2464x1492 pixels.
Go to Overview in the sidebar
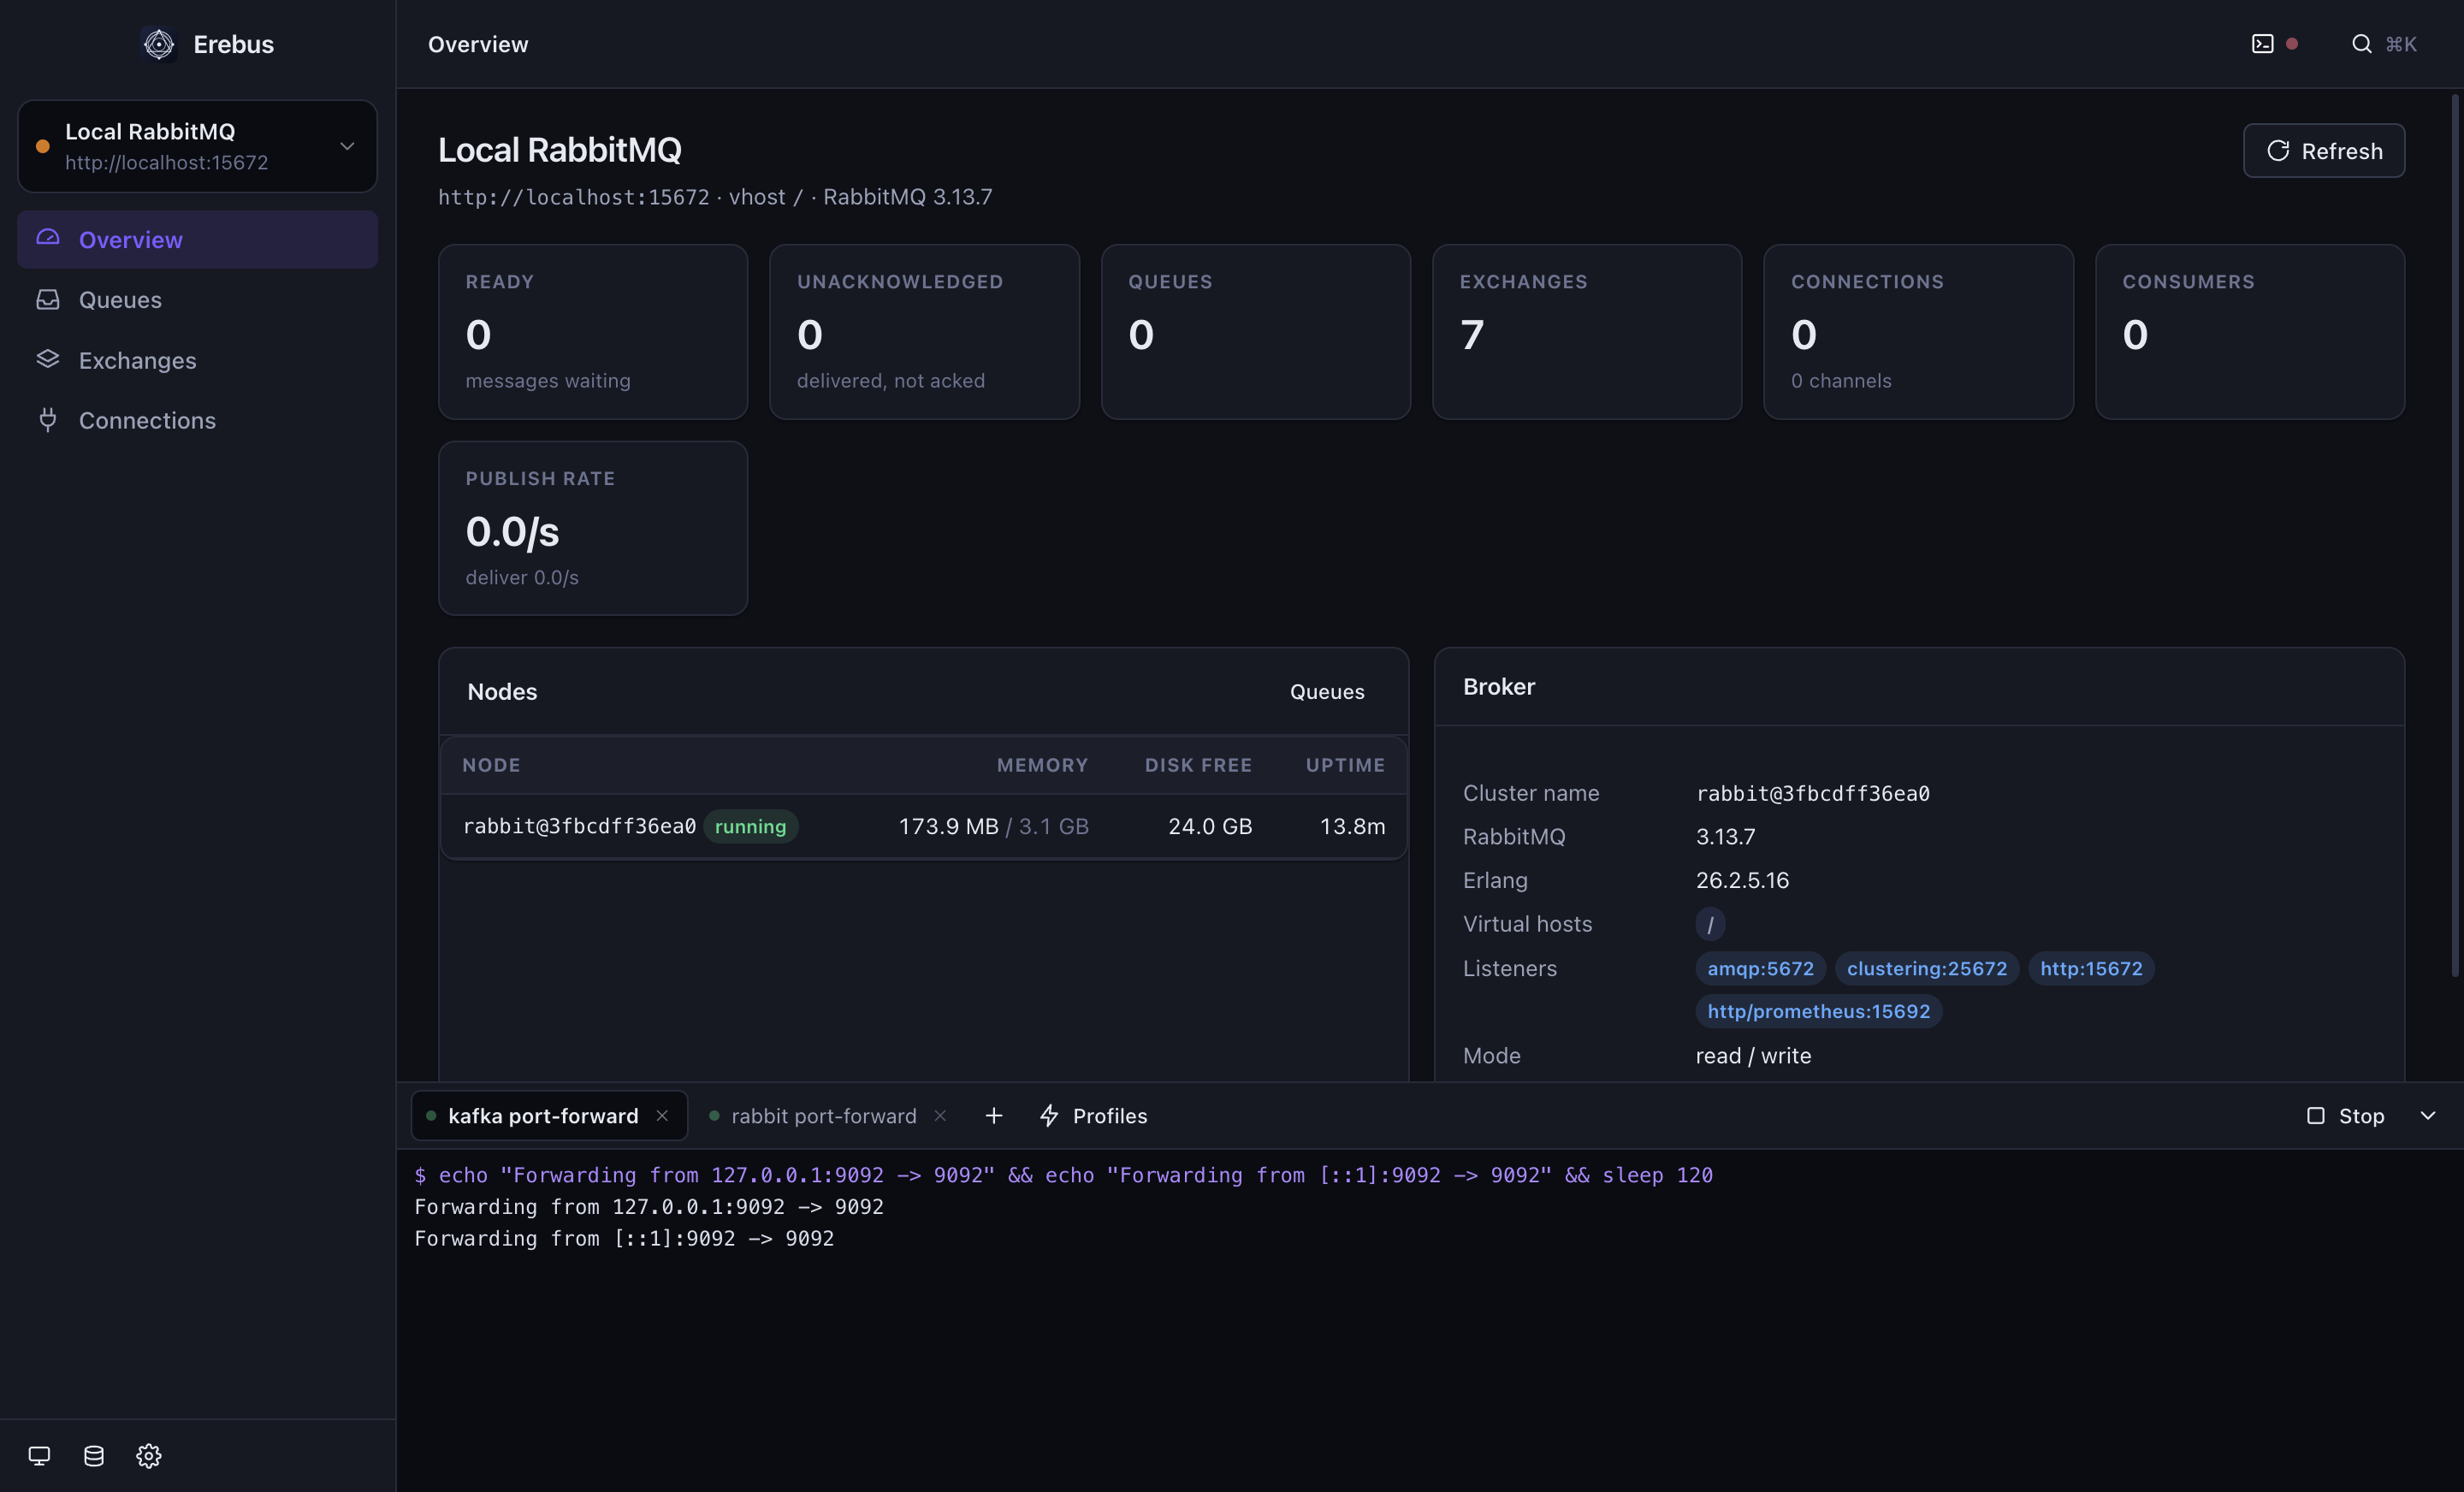(x=197, y=239)
